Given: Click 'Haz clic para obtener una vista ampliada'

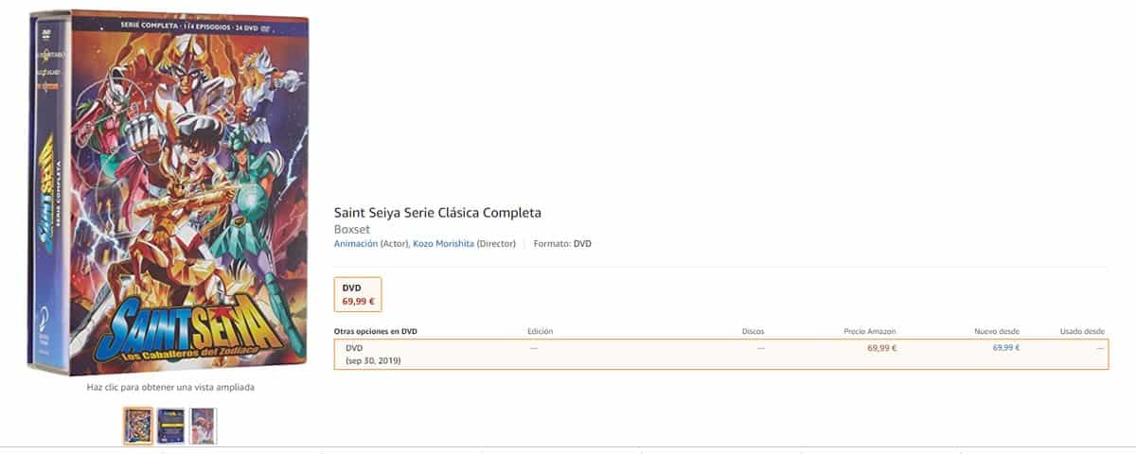Looking at the screenshot, I should pos(170,387).
